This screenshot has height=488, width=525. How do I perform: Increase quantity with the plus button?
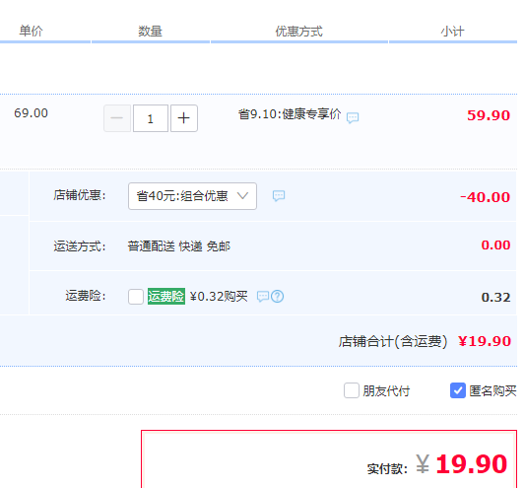[x=184, y=118]
